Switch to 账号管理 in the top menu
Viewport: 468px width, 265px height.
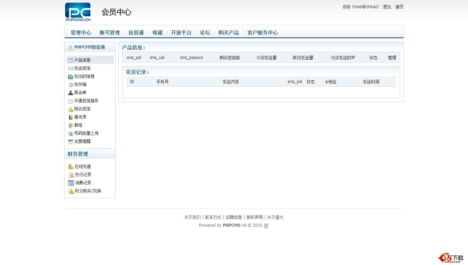110,33
